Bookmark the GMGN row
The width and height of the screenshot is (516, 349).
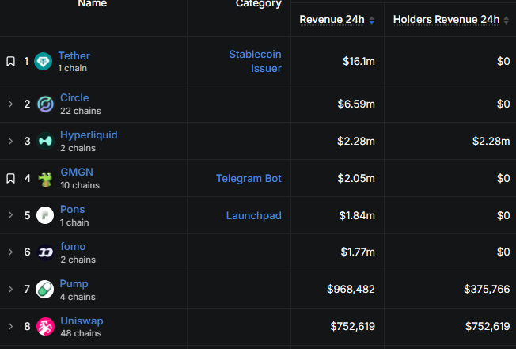(10, 178)
